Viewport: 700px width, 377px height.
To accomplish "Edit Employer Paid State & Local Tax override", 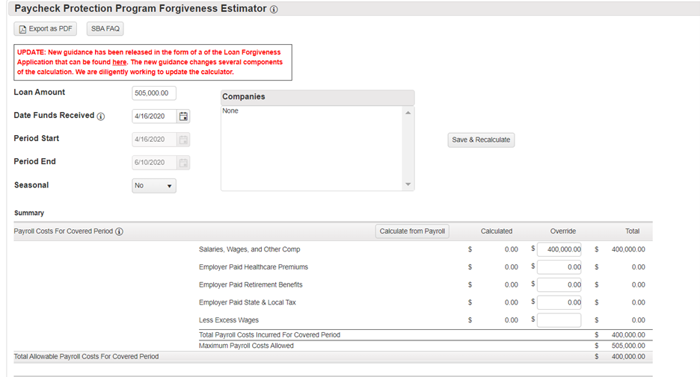I will click(559, 302).
